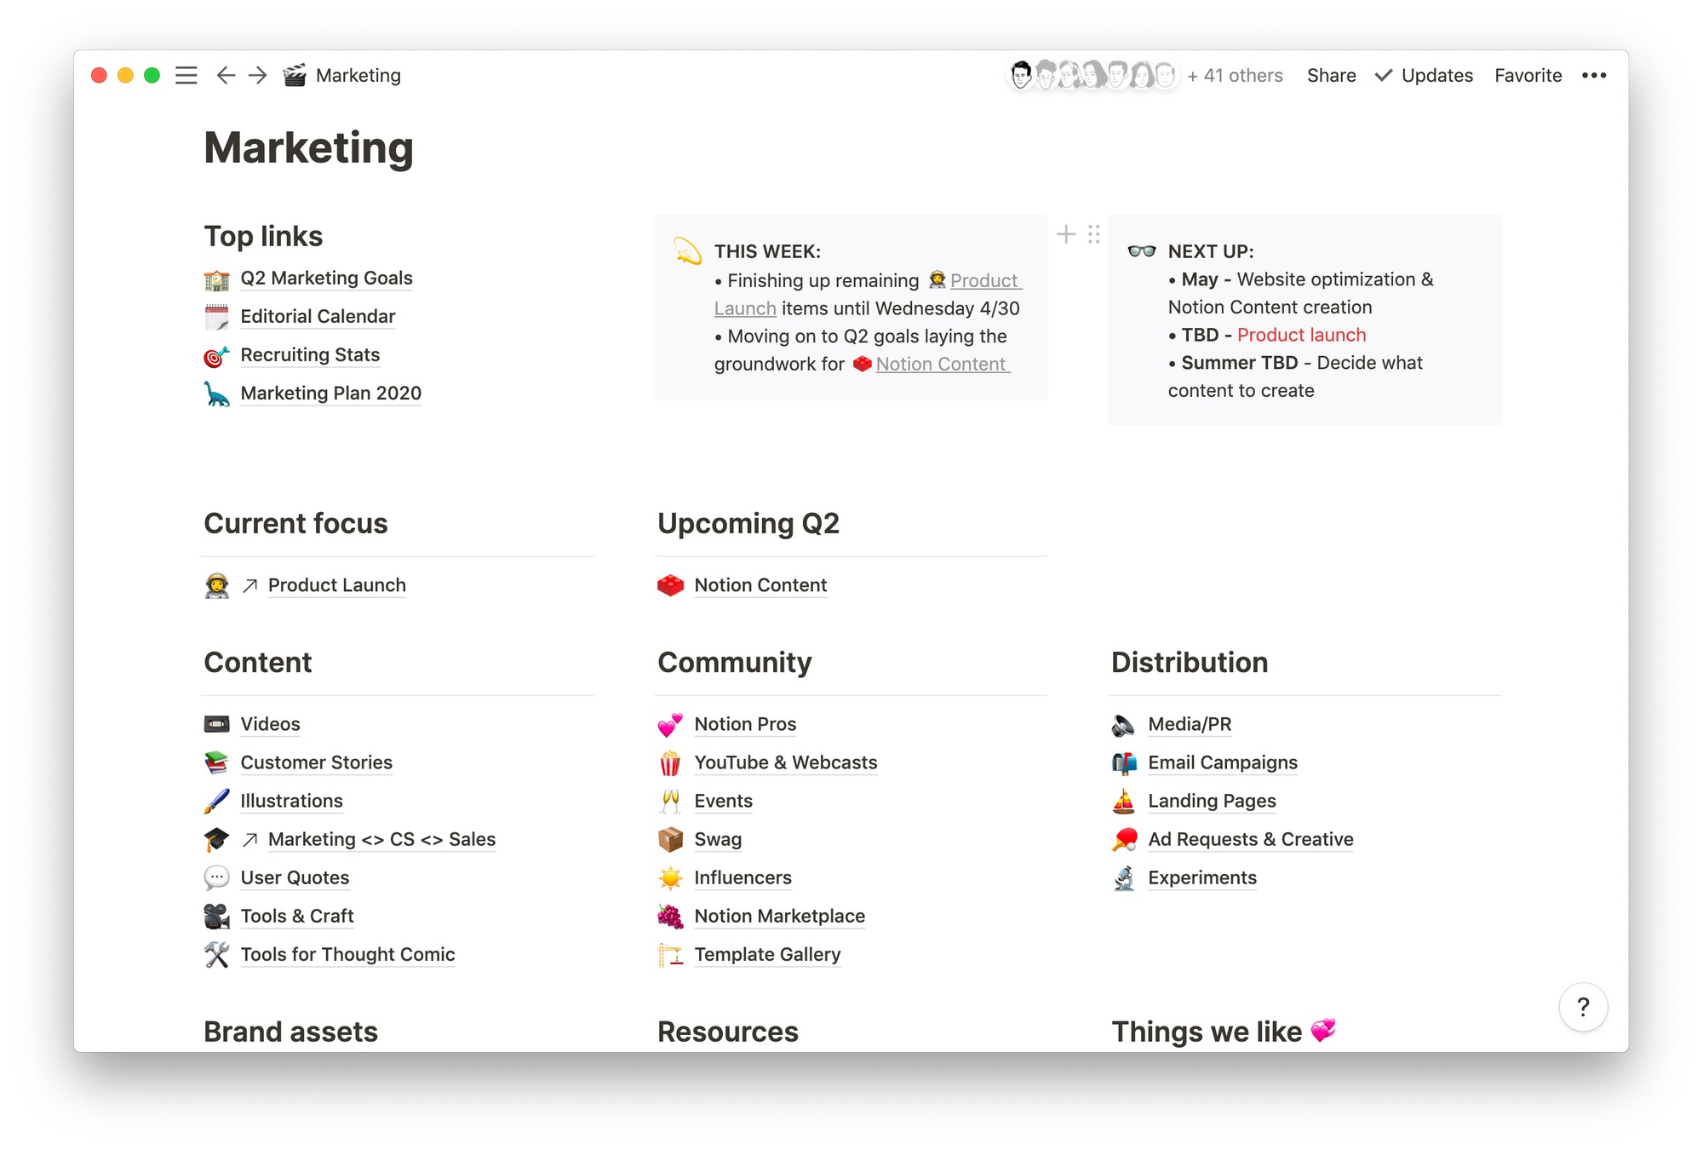This screenshot has width=1703, height=1150.
Task: Click the Tools for Thought Comic icon
Action: [x=216, y=954]
